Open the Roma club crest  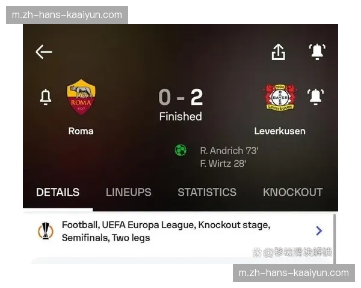[81, 97]
